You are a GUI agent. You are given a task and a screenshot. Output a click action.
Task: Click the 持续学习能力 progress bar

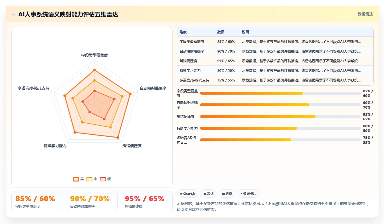click(280, 128)
